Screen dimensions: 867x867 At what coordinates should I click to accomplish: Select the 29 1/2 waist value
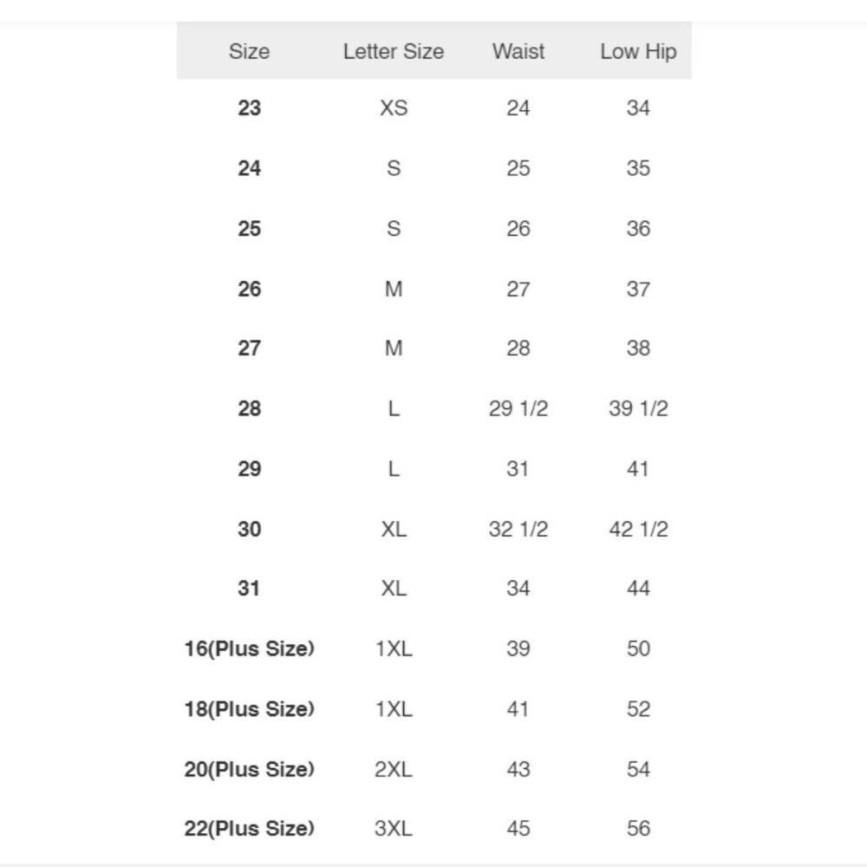(518, 408)
